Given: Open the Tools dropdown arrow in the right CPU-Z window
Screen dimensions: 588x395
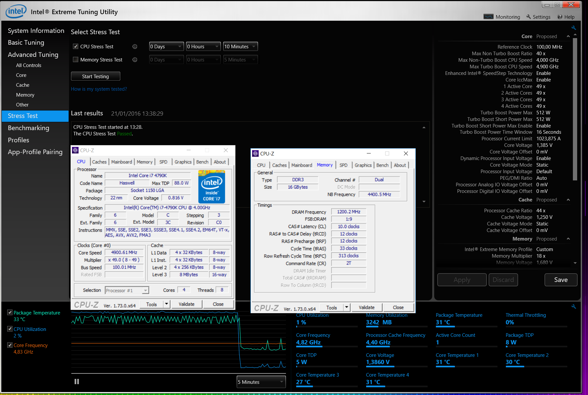Looking at the screenshot, I should click(x=346, y=308).
